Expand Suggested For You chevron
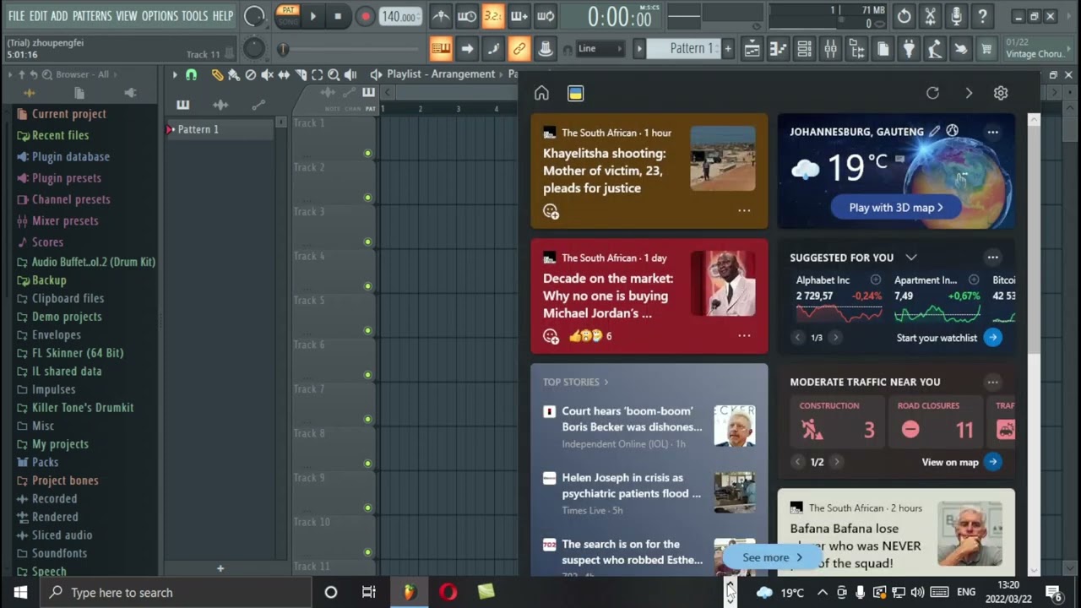The width and height of the screenshot is (1081, 608). click(x=910, y=257)
